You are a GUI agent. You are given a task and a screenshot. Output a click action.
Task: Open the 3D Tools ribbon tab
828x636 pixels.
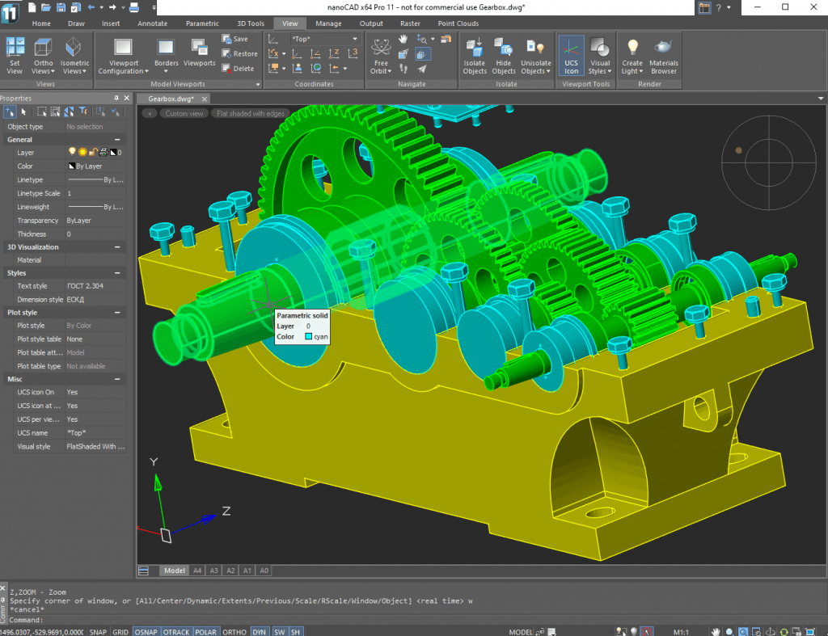coord(251,23)
